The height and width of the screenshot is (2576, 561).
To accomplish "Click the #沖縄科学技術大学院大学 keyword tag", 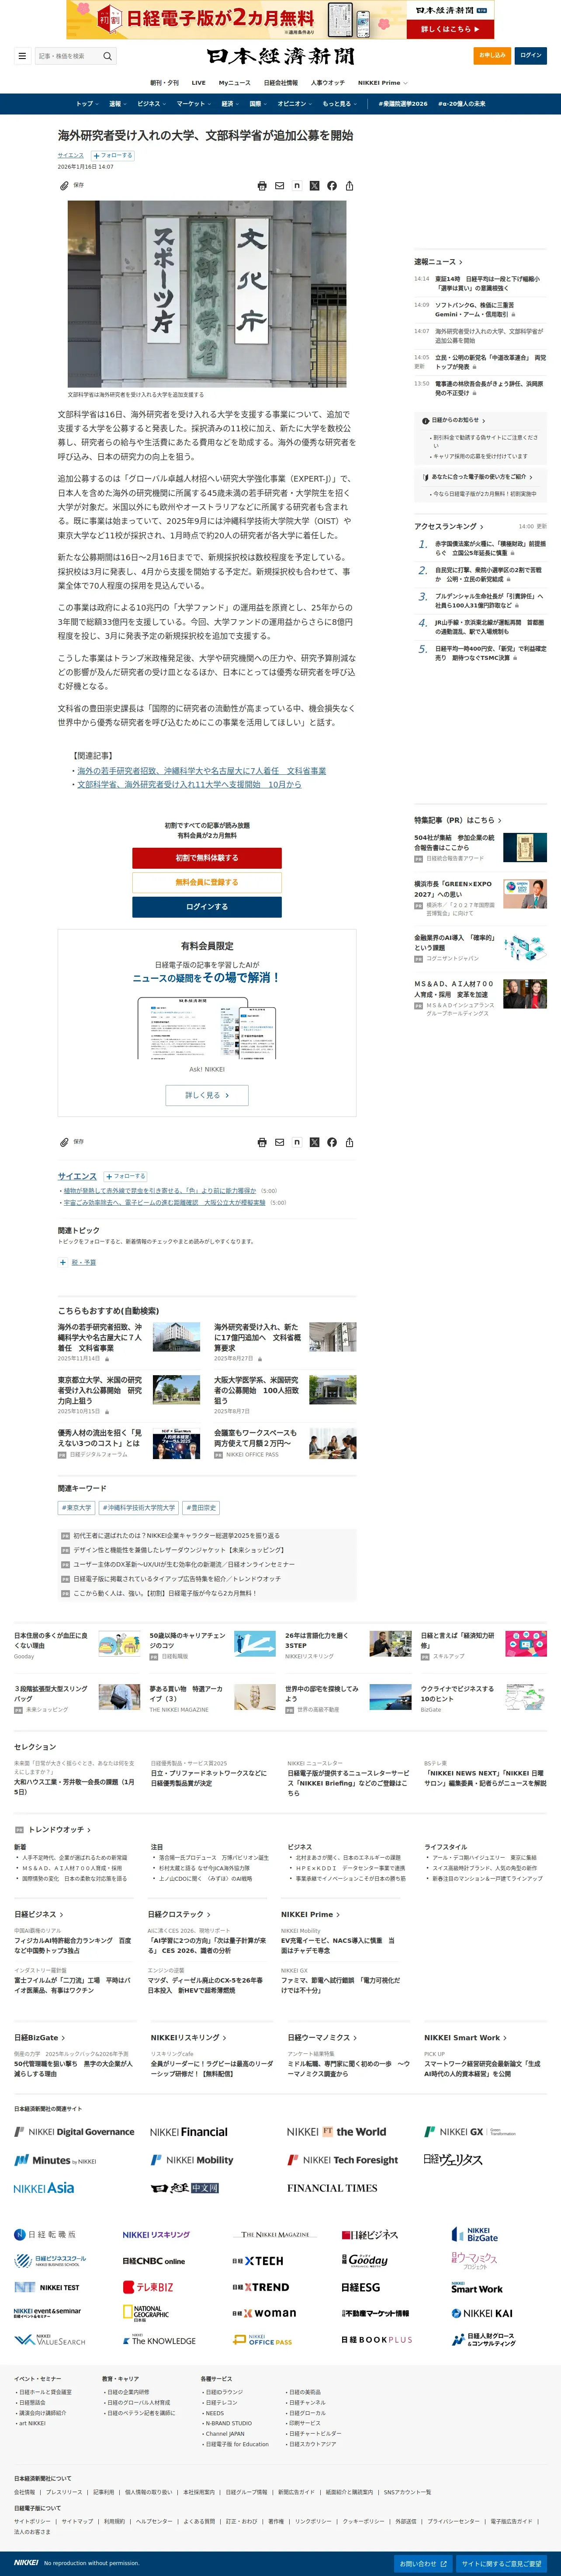I will click(x=138, y=1507).
